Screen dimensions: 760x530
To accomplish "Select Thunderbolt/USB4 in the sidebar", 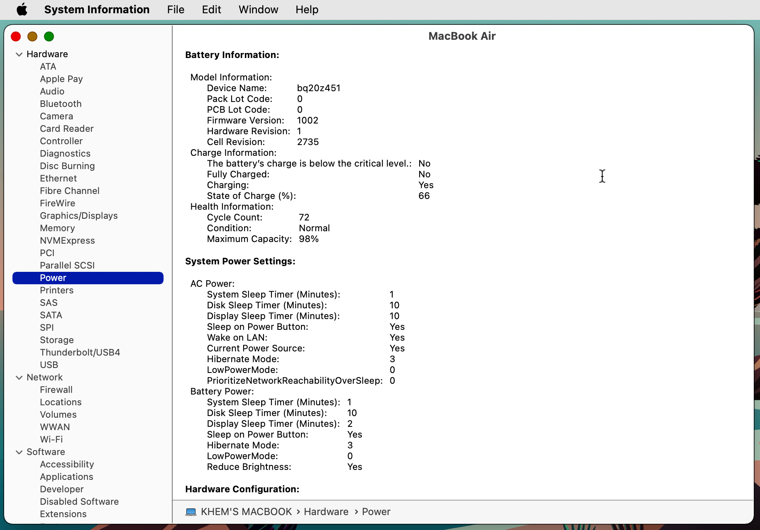I will pyautogui.click(x=80, y=352).
